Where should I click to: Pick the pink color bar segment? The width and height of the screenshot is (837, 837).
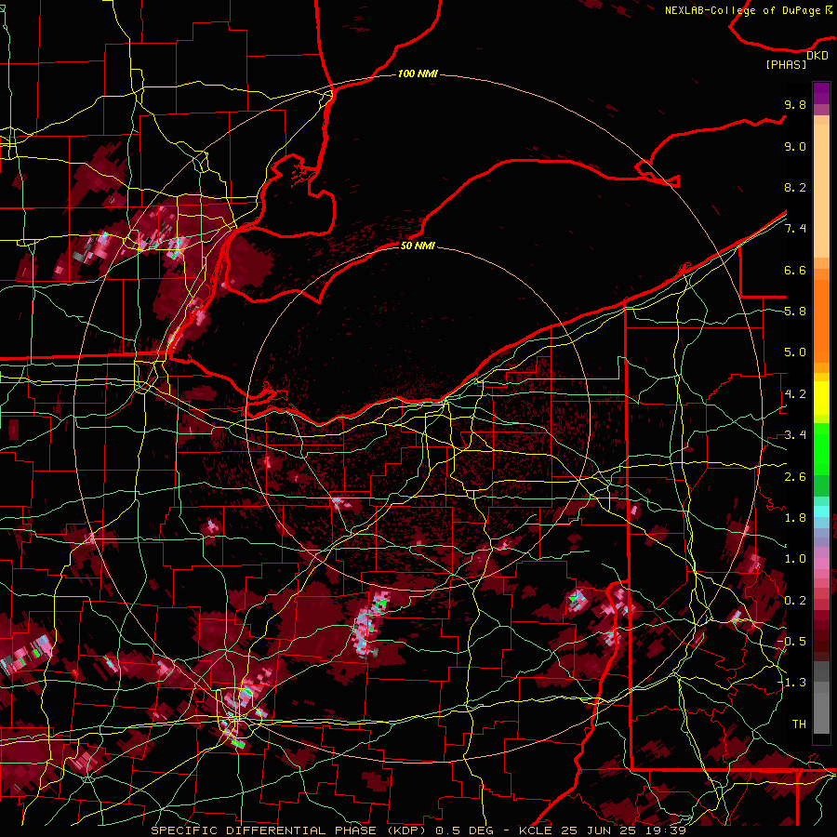click(821, 564)
